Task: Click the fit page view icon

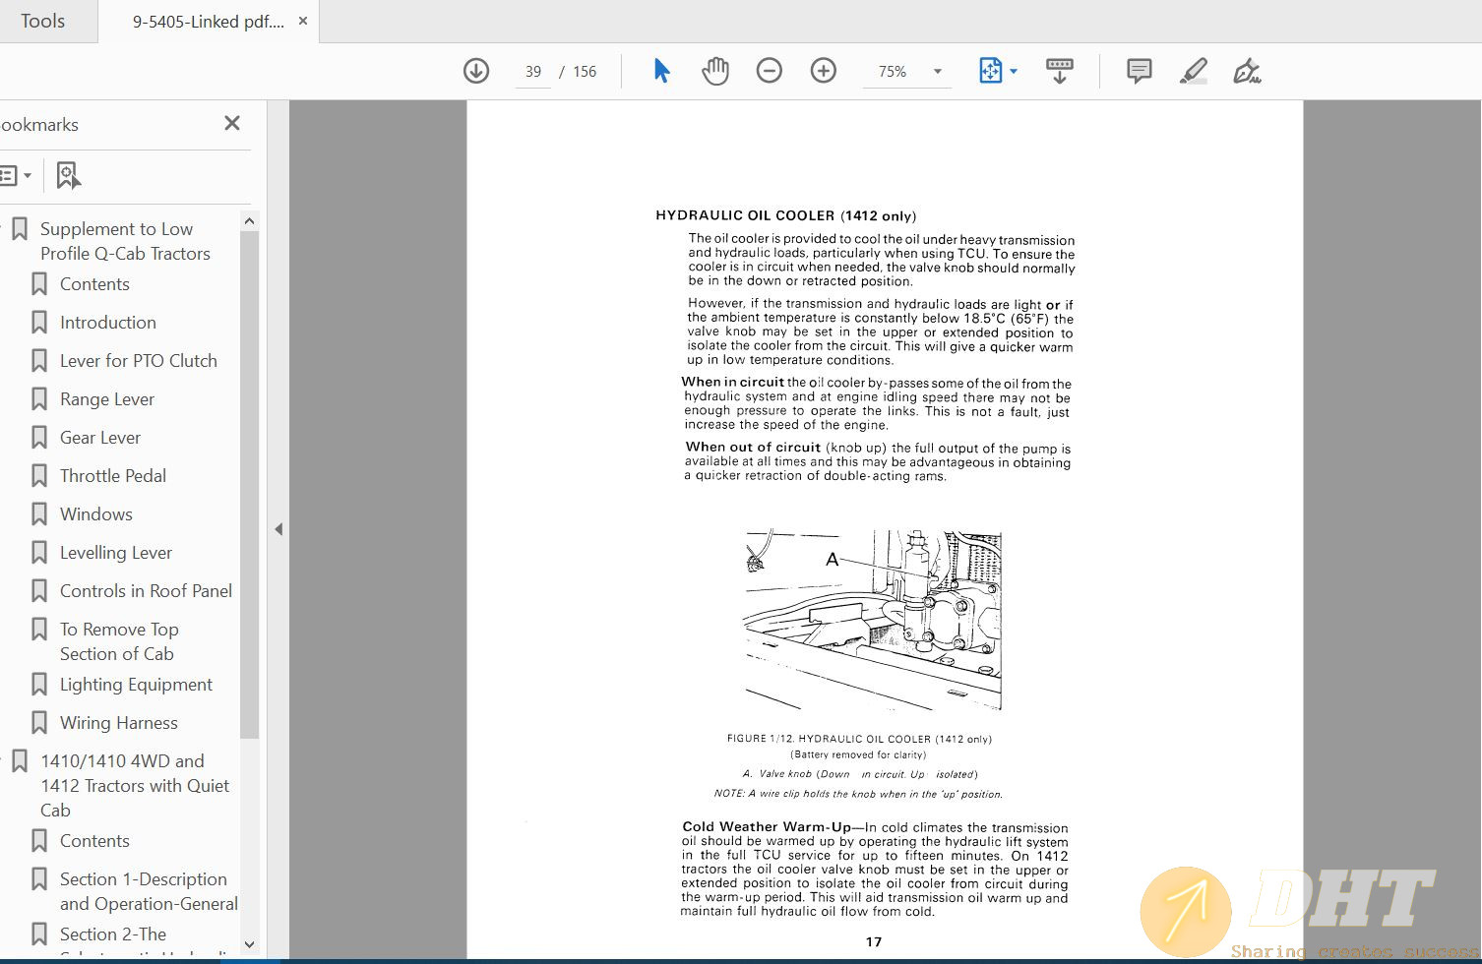Action: coord(990,71)
